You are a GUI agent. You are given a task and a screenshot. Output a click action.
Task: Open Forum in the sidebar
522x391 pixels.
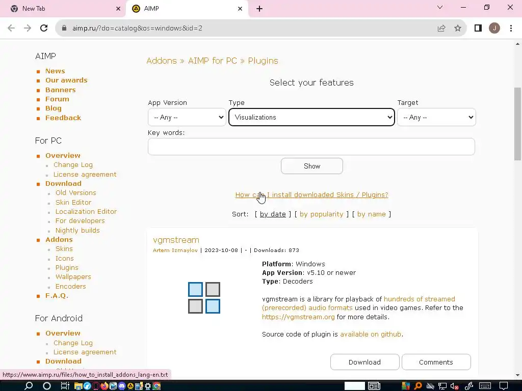click(x=57, y=99)
